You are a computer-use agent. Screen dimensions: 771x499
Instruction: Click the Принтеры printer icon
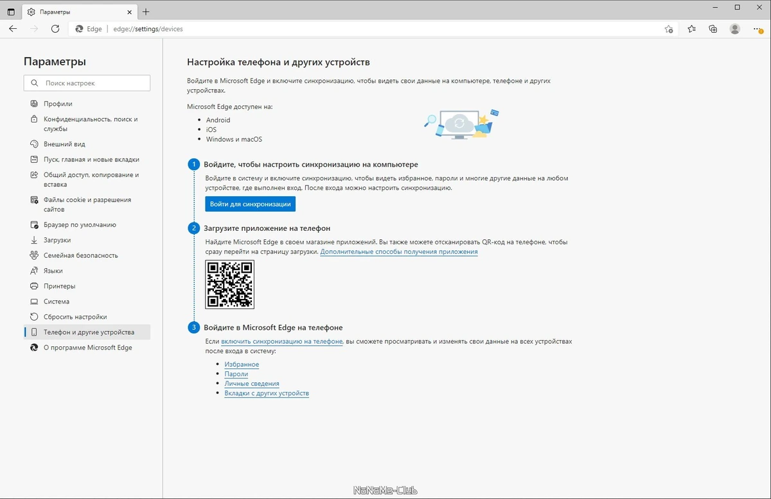[34, 286]
